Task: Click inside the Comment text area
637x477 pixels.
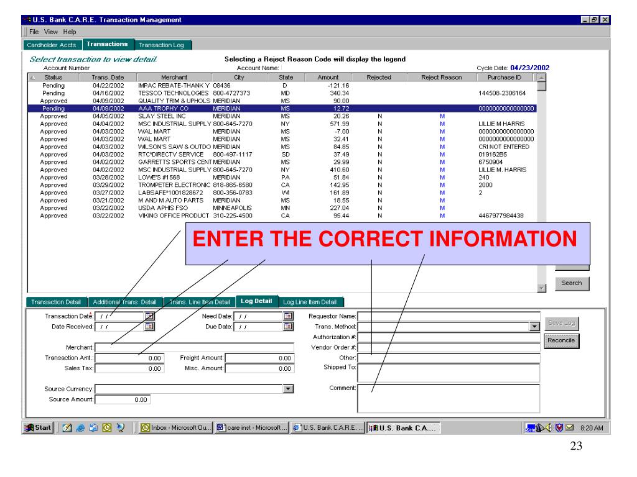Action: [x=449, y=399]
